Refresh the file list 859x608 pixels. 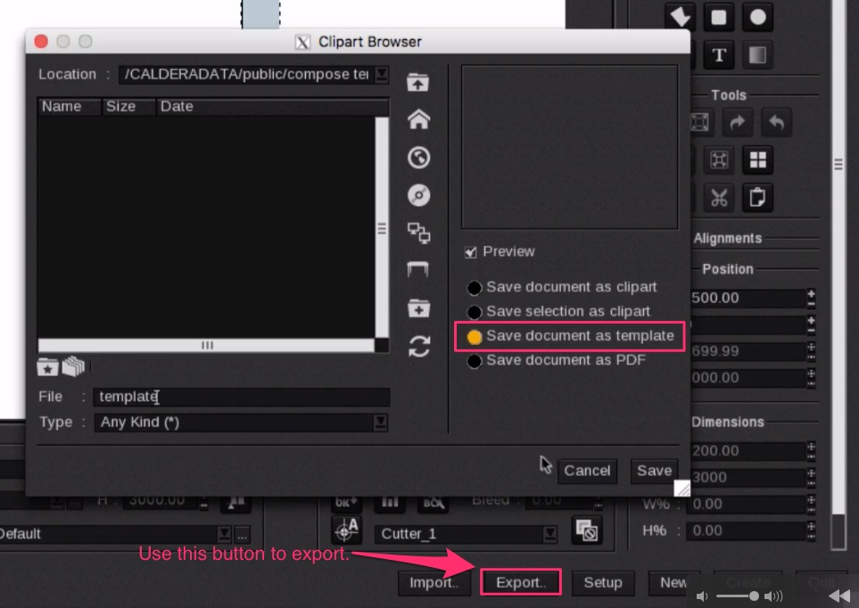click(x=418, y=347)
